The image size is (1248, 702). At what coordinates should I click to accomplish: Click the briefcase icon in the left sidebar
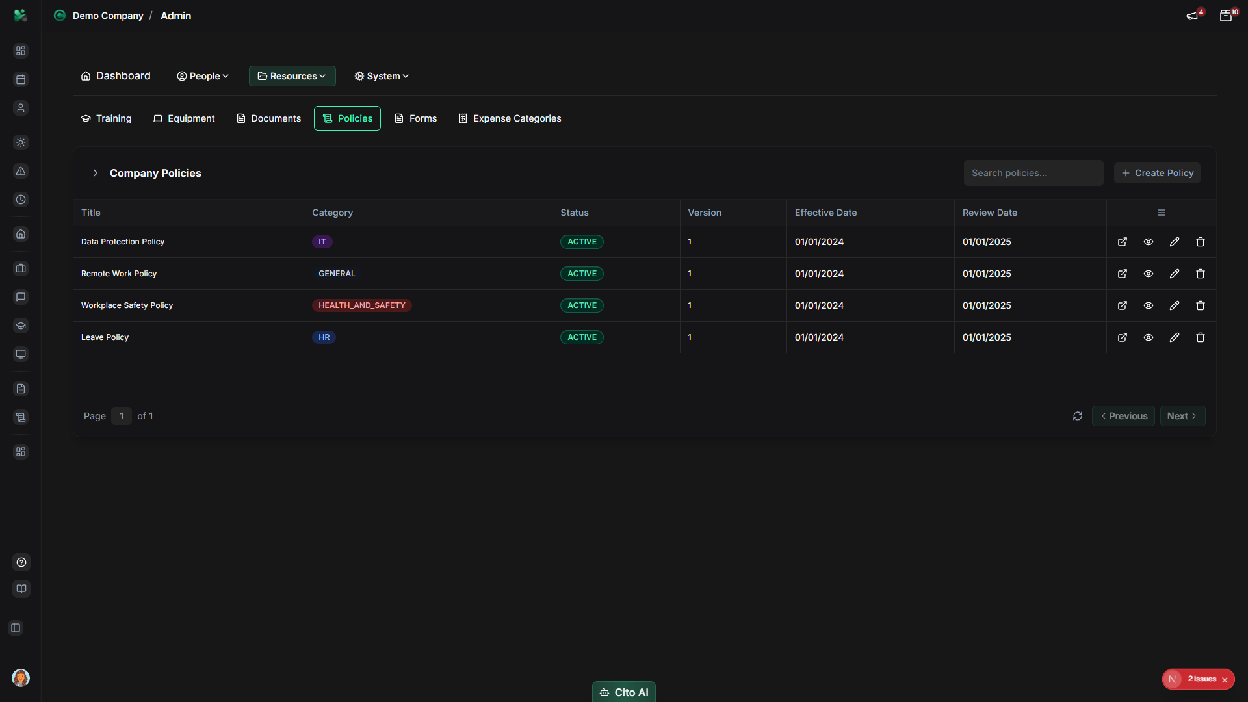coord(21,268)
